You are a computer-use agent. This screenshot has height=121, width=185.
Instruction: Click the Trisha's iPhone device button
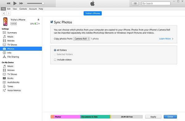(x=92, y=13)
